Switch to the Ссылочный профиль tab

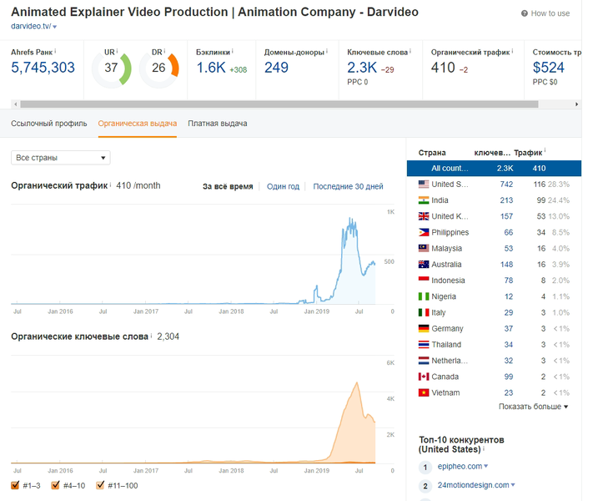click(48, 124)
